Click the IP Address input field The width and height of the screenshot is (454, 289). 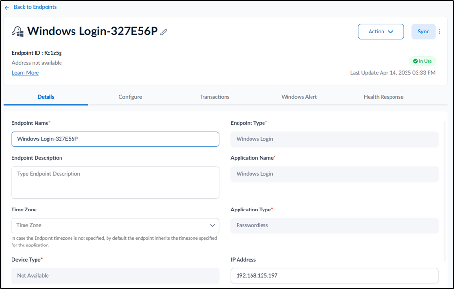click(x=335, y=276)
